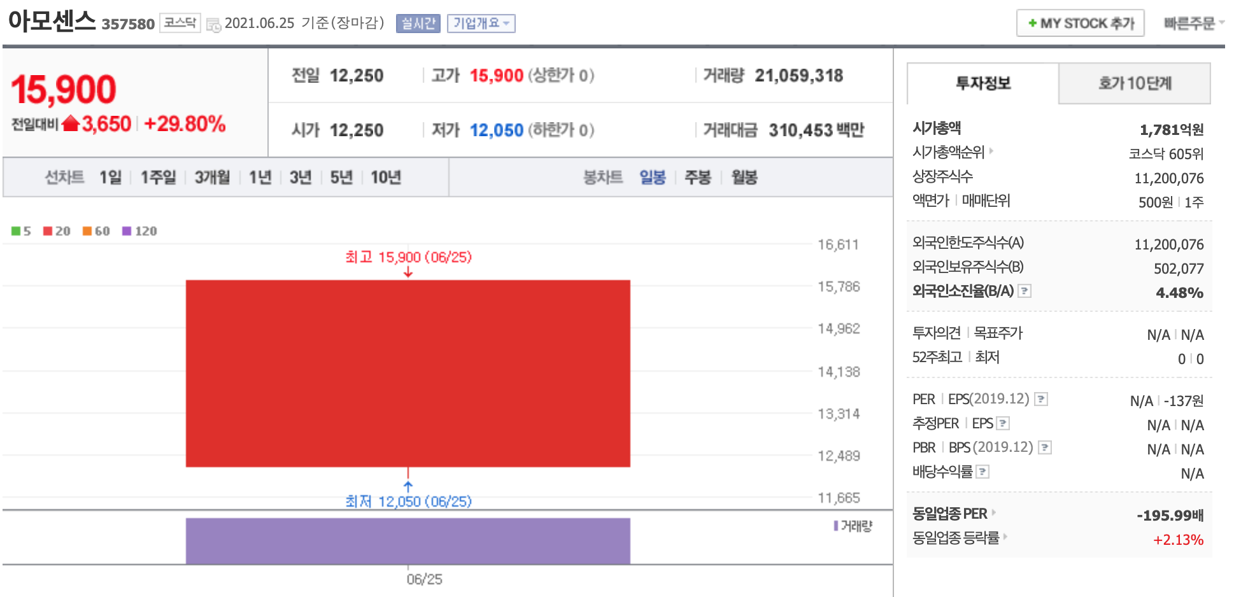Click the 코스닥 market badge

coord(180,23)
